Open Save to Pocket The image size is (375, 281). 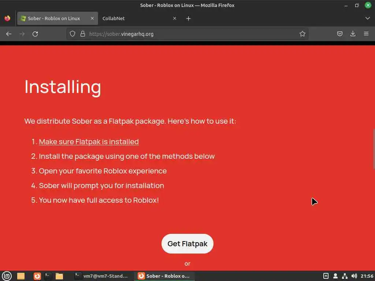coord(339,34)
